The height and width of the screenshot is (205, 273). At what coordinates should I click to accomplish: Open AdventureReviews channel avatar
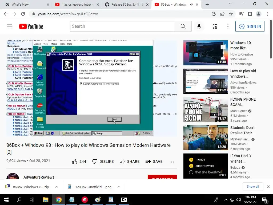[13, 176]
